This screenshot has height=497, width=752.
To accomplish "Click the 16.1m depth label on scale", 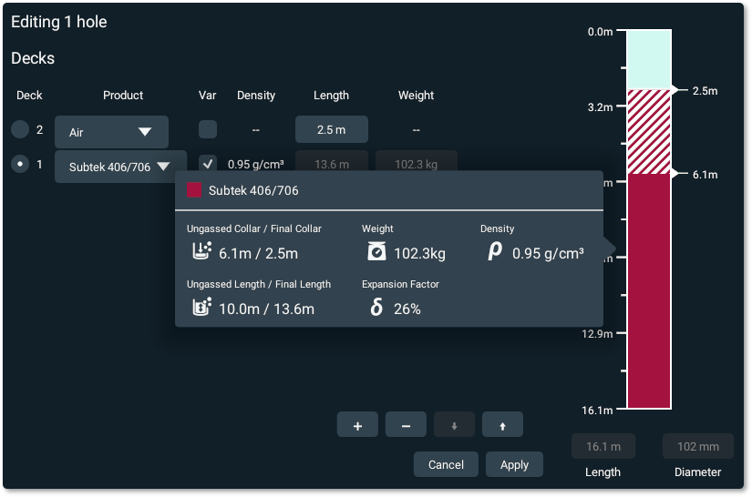I will coord(597,410).
